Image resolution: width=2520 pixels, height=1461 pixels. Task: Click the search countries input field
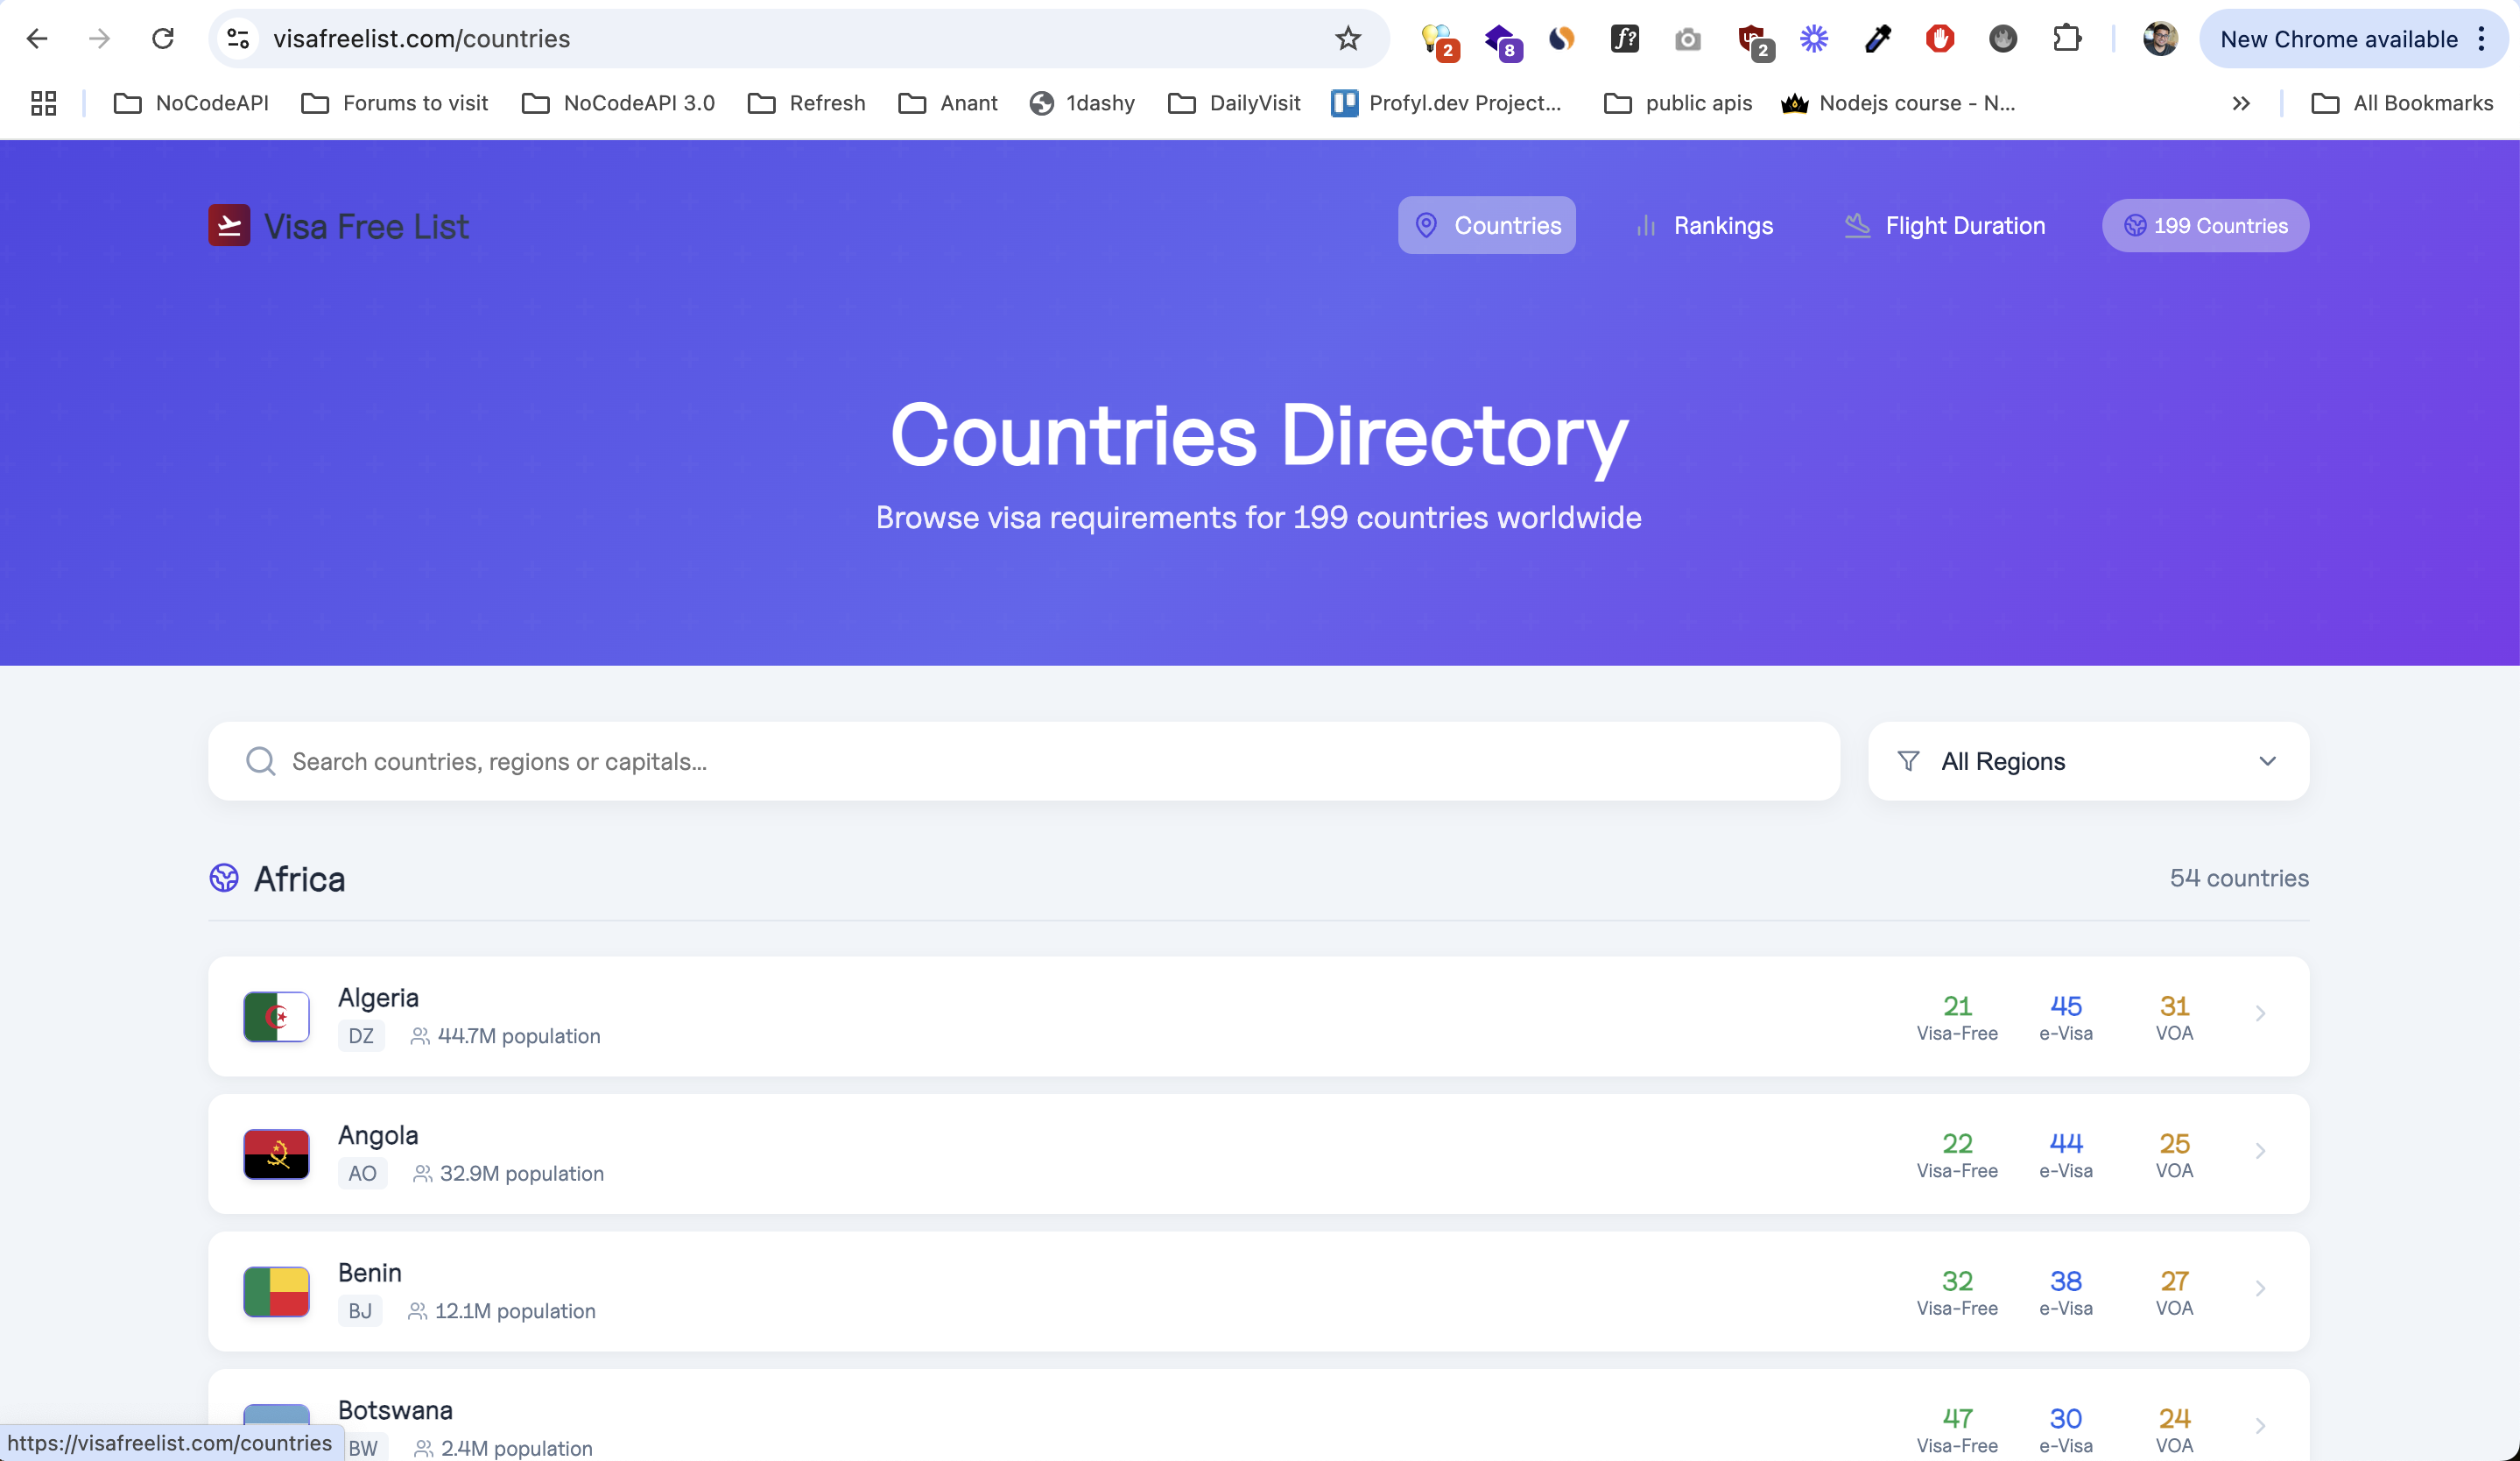[x=1022, y=761]
